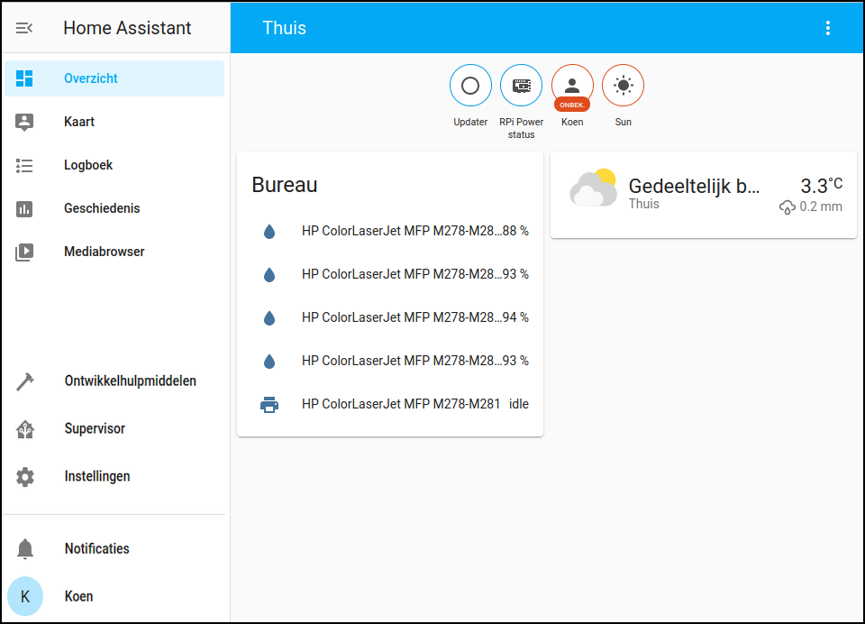
Task: Click the Mediabrowser play icon
Action: 24,252
